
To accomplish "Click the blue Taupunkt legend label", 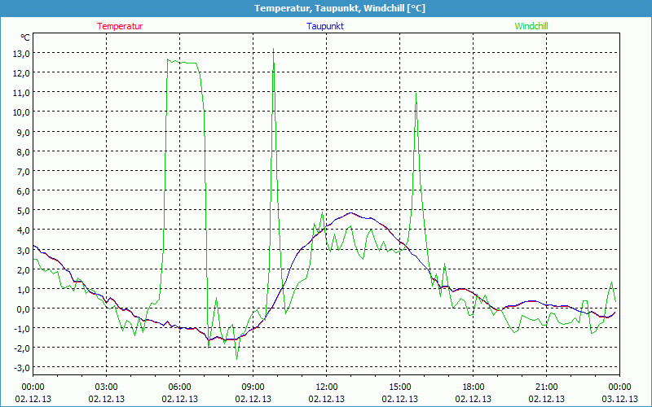I will click(x=325, y=26).
